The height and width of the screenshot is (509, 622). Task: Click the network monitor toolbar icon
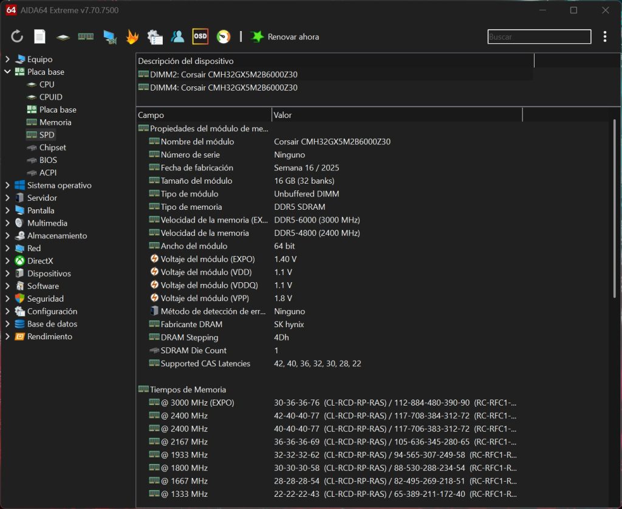click(x=110, y=37)
